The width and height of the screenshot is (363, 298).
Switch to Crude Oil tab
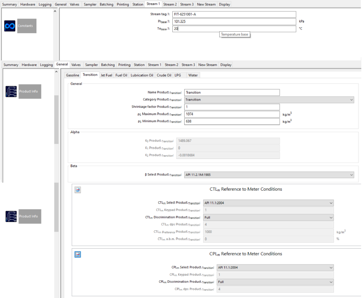[x=164, y=75]
